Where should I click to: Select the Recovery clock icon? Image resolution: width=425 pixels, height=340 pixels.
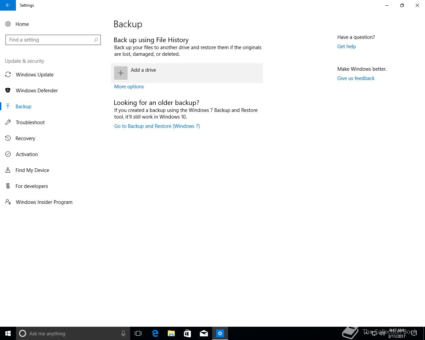coord(8,138)
